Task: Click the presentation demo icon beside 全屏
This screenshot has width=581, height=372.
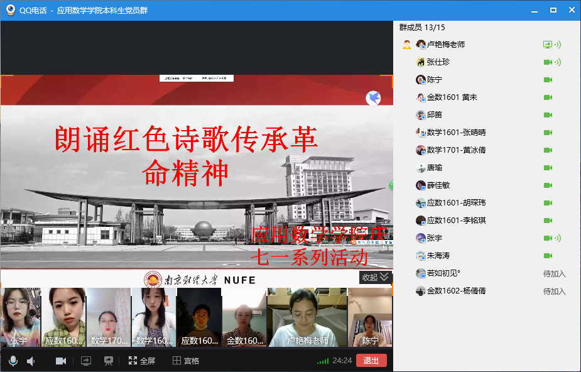Action: (x=109, y=361)
